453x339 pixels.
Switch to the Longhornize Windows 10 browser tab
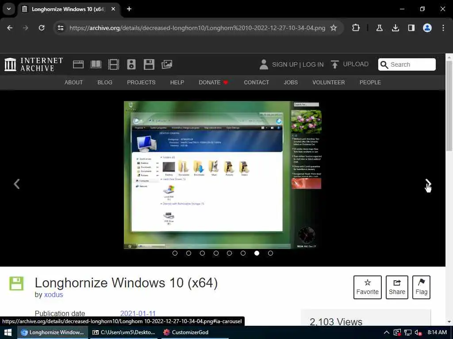pos(69,9)
